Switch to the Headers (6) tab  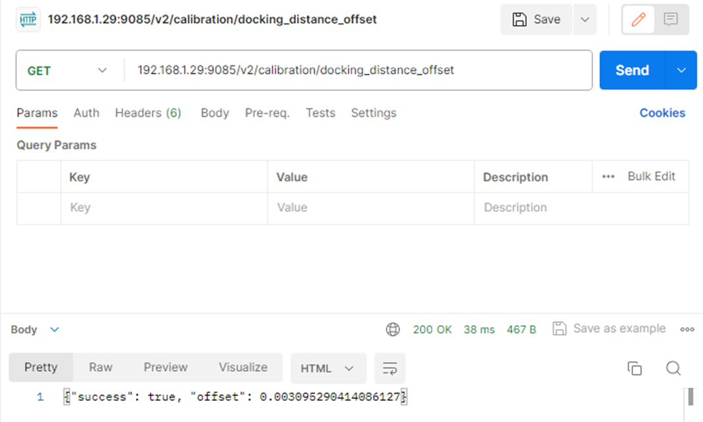pyautogui.click(x=148, y=113)
